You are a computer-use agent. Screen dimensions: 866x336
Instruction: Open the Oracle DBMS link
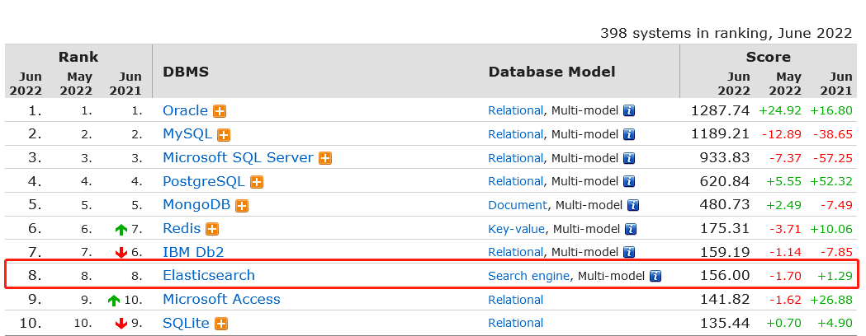point(185,110)
